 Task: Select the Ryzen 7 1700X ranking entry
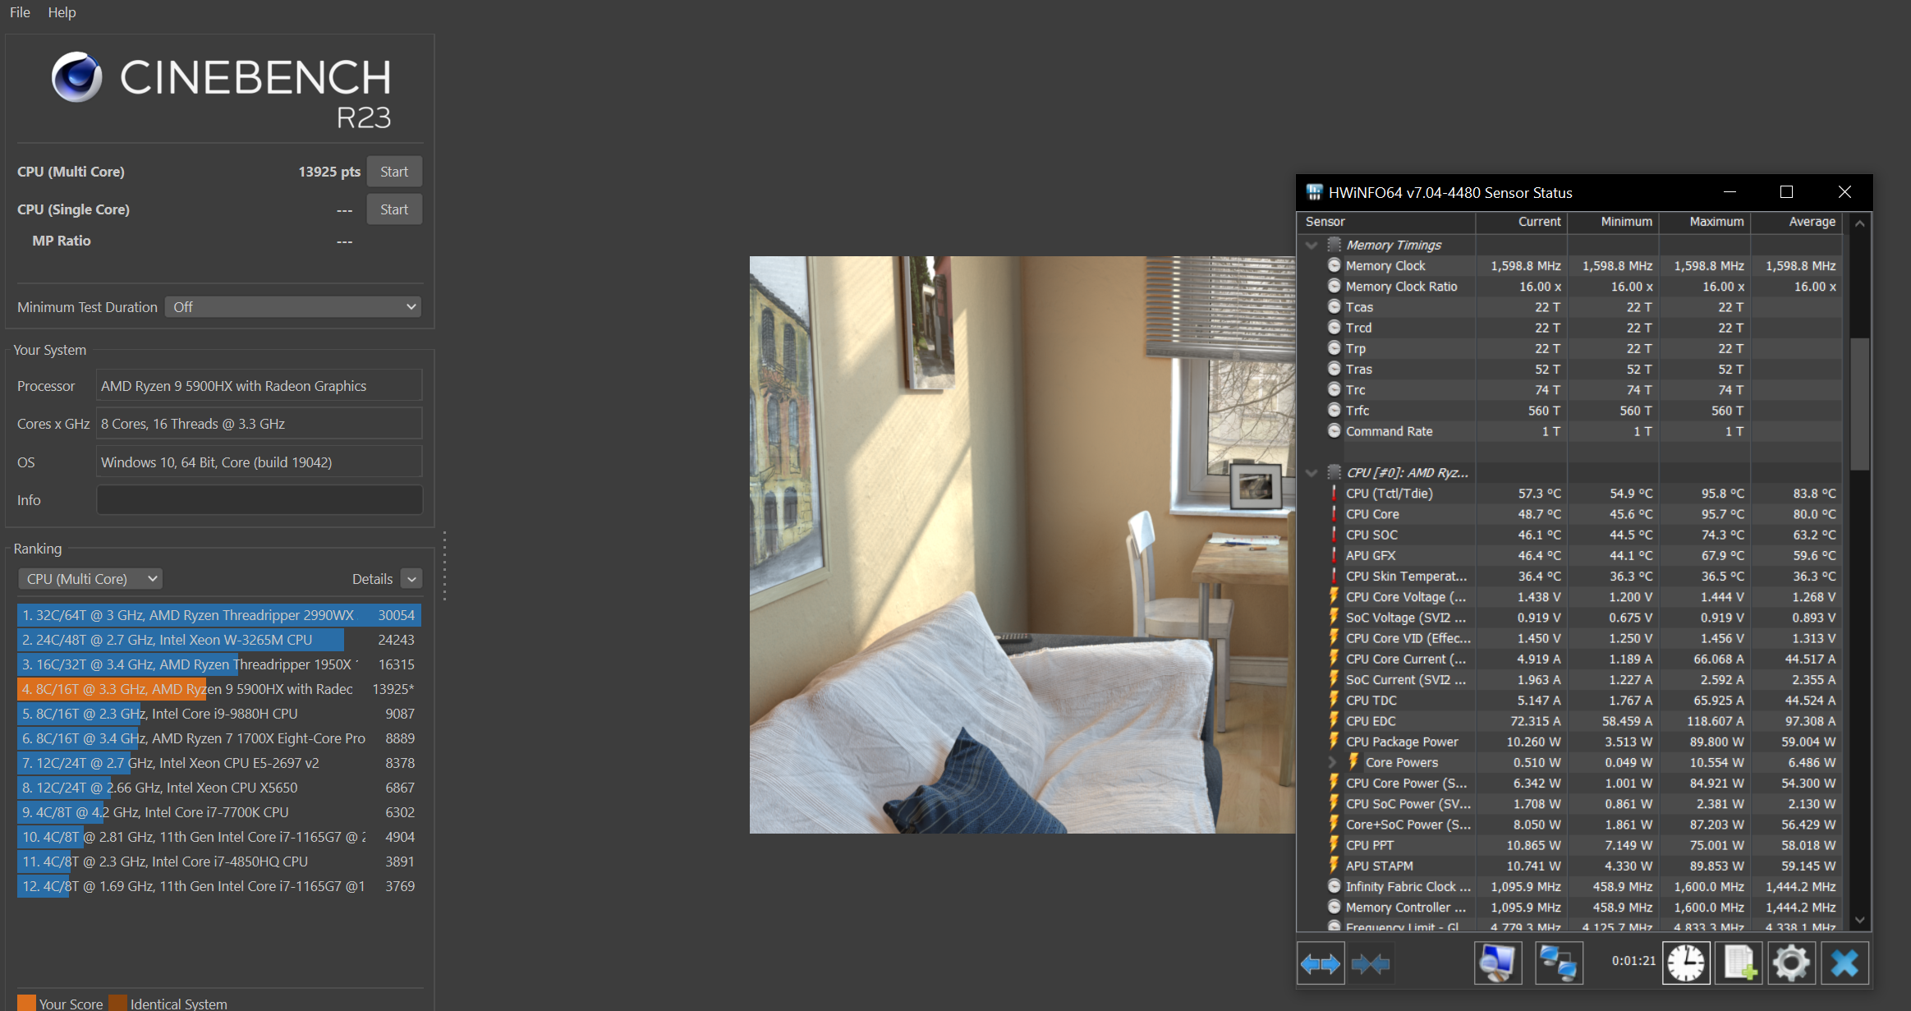coord(218,738)
